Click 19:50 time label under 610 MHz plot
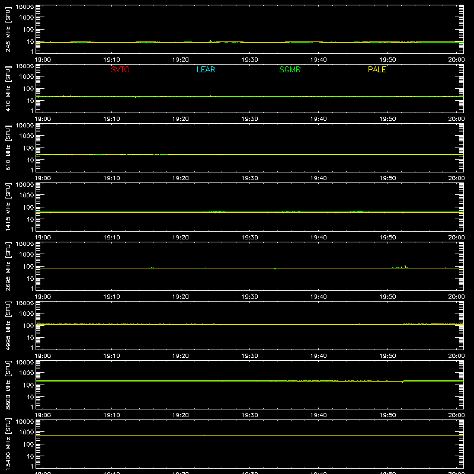The width and height of the screenshot is (474, 474). (x=387, y=178)
